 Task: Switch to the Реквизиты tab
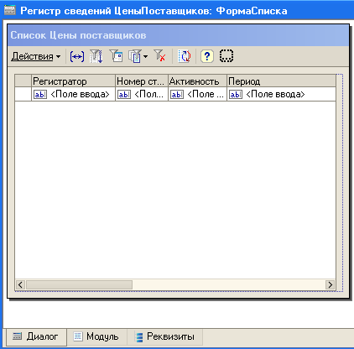pos(165,336)
